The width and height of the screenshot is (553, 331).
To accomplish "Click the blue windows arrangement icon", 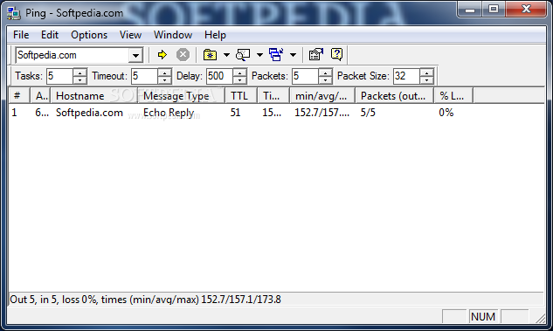I will pyautogui.click(x=276, y=55).
